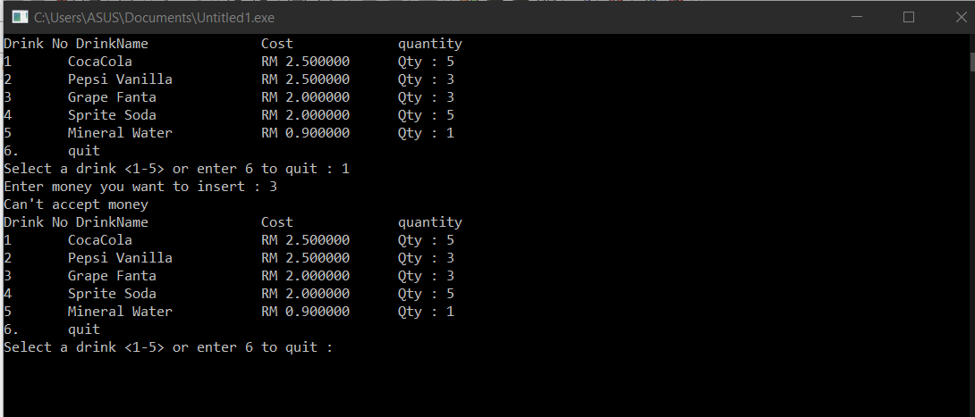The height and width of the screenshot is (417, 975).
Task: Click "Enter money you want to insert : 3" line
Action: coord(140,186)
